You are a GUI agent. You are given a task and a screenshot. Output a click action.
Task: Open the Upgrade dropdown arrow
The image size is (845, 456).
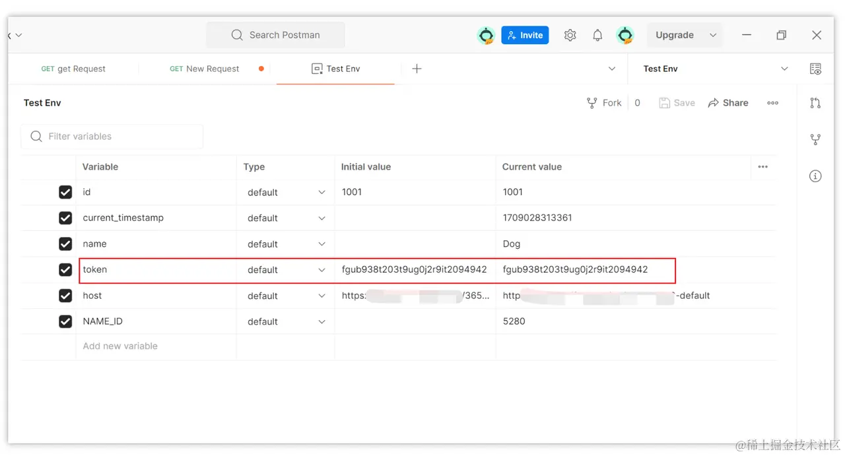[713, 35]
